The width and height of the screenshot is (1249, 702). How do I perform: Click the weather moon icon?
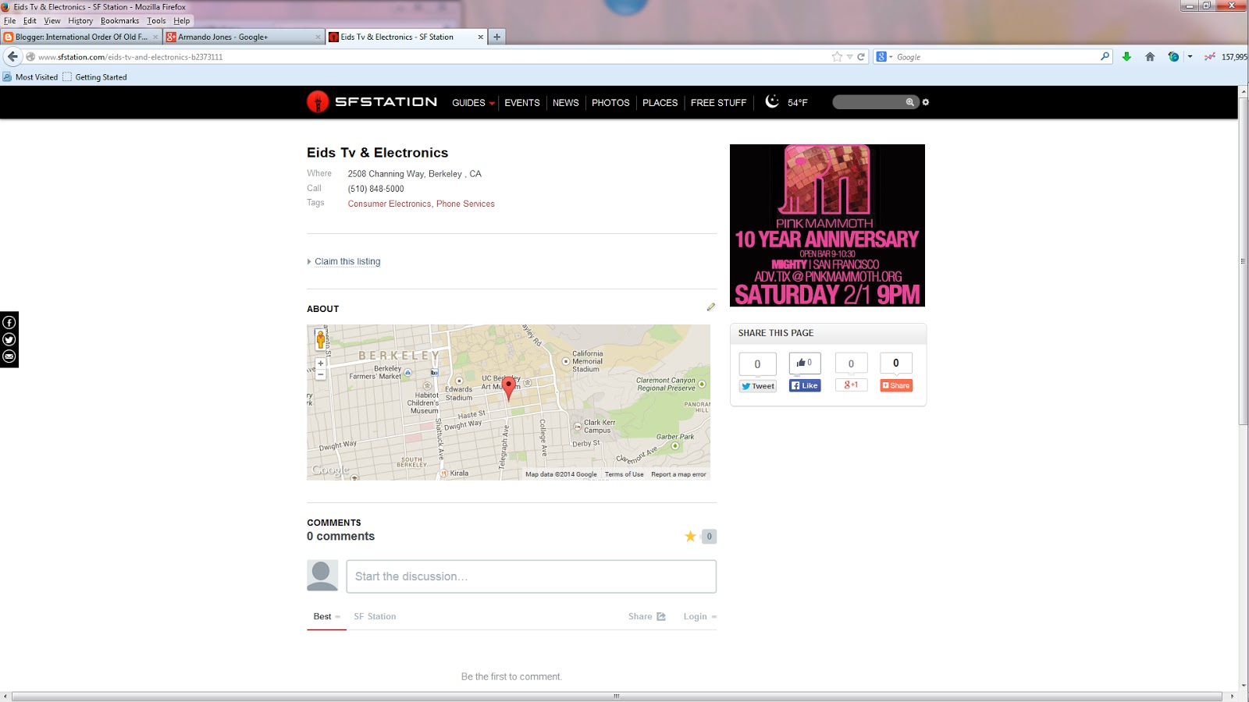tap(772, 101)
